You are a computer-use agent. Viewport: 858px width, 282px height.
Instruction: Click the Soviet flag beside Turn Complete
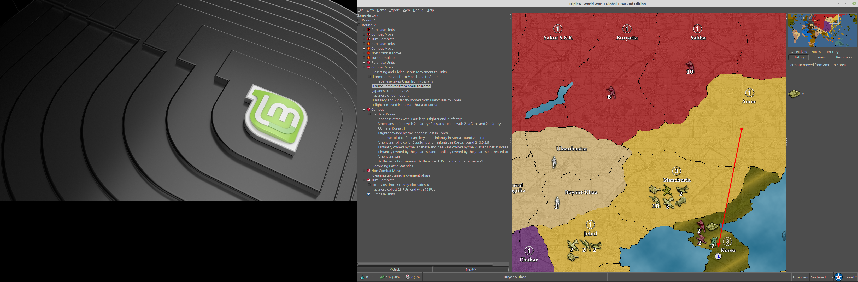coord(369,58)
